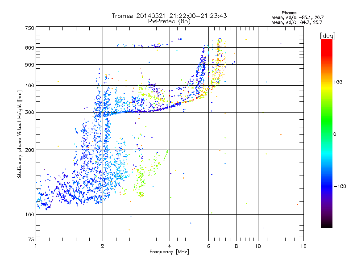Click the x-axis label '2'
Viewport: 357px width, 268px height.
103,246
